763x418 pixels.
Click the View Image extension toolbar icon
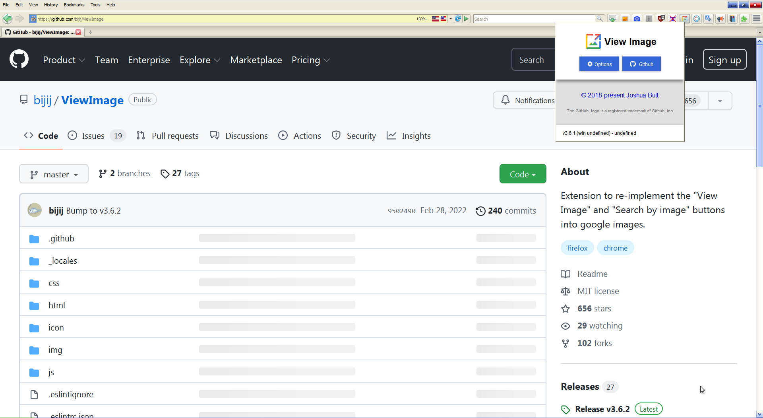coord(684,19)
